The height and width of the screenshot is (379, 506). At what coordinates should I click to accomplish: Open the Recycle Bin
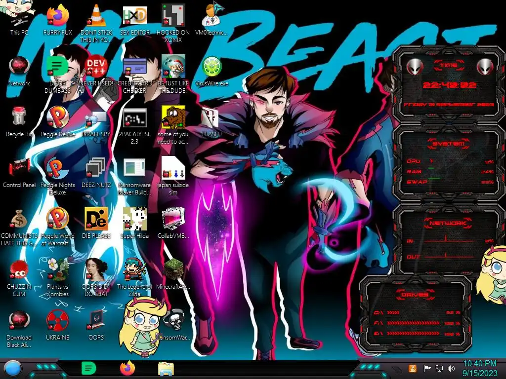tap(19, 121)
